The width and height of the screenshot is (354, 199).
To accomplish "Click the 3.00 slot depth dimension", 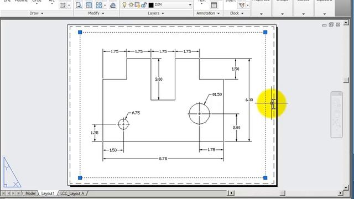I will point(159,79).
